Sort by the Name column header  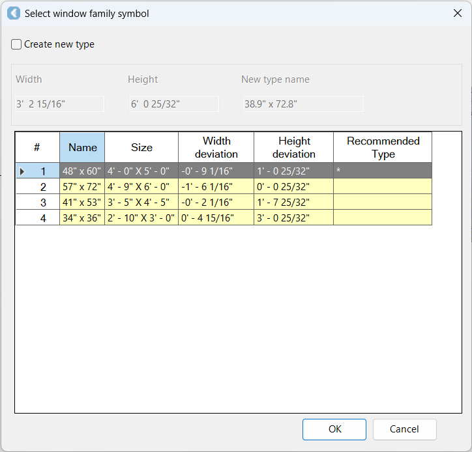coord(82,147)
